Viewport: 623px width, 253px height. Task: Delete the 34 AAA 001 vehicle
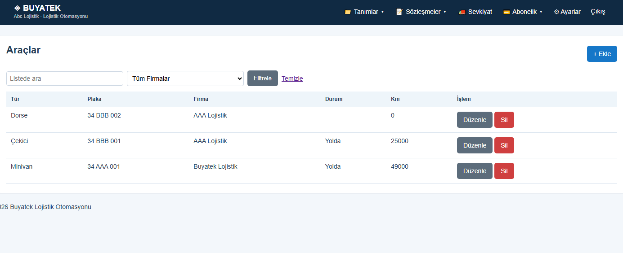504,171
